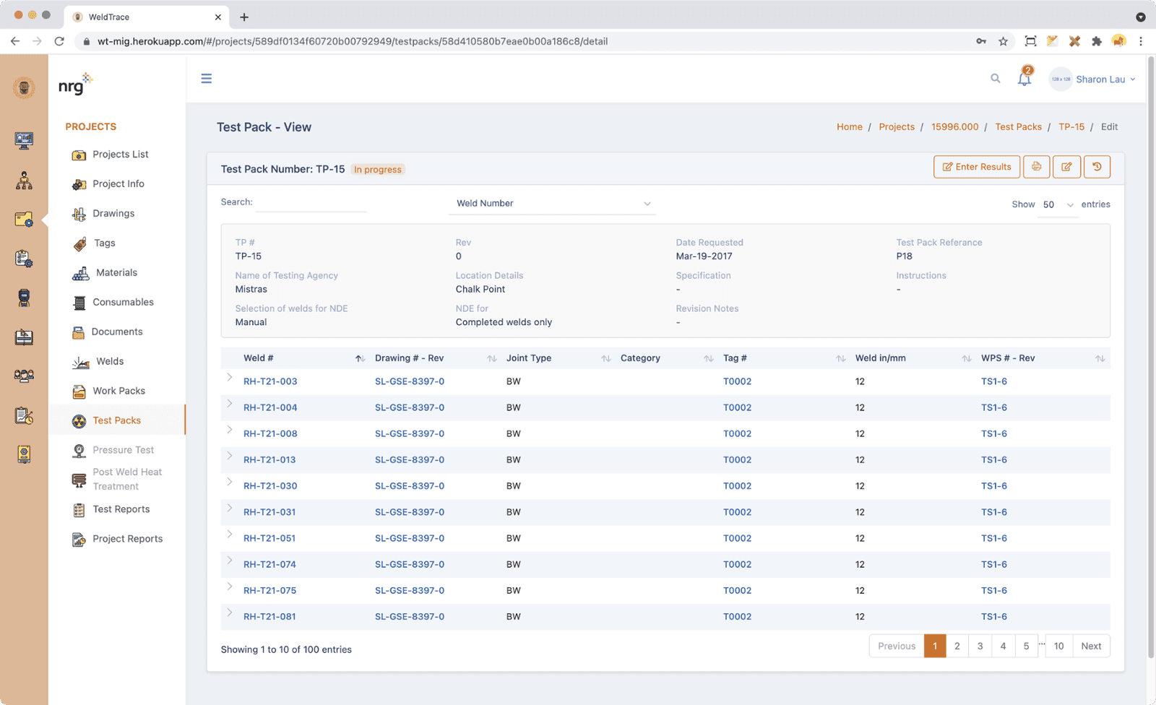Viewport: 1156px width, 705px height.
Task: Click the Enter Results button
Action: [x=977, y=167]
